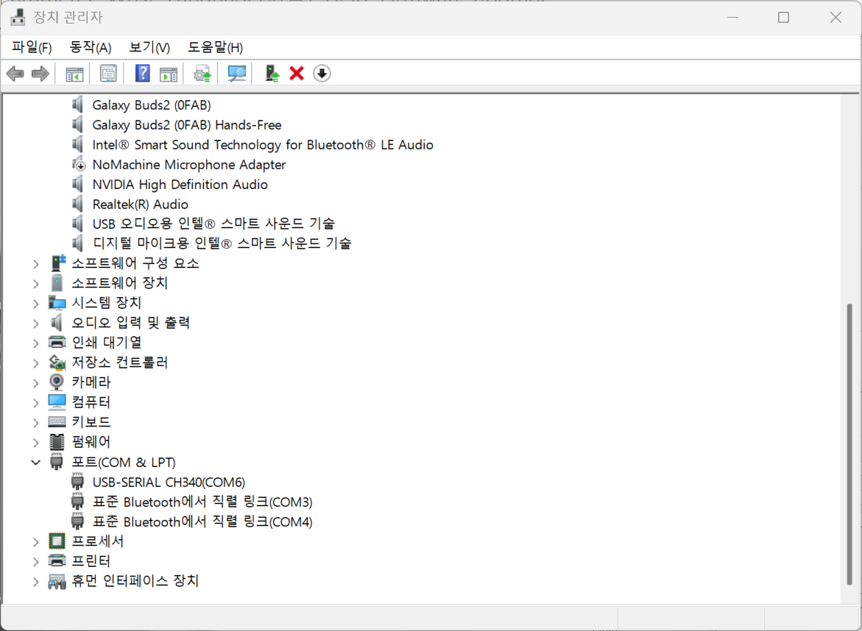
Task: Collapse the 포트(COM & LPT) category
Action: (x=35, y=463)
